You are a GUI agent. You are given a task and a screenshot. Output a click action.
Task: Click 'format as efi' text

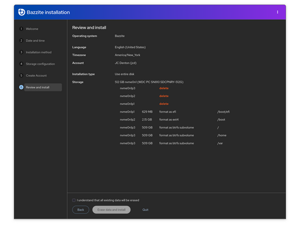[168, 111]
